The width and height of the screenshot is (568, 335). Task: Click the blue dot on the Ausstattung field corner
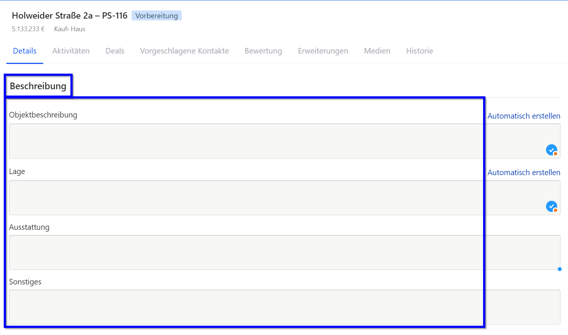[x=559, y=269]
